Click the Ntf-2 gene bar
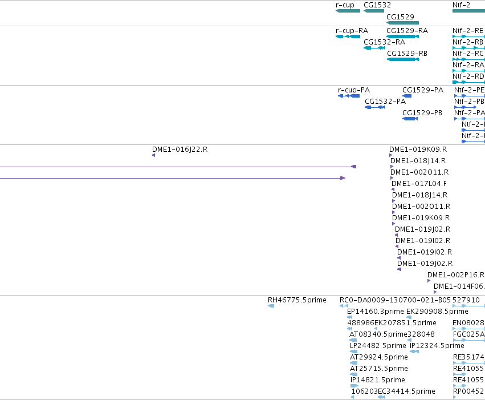Viewport: 485px width, 400px height. 468,11
